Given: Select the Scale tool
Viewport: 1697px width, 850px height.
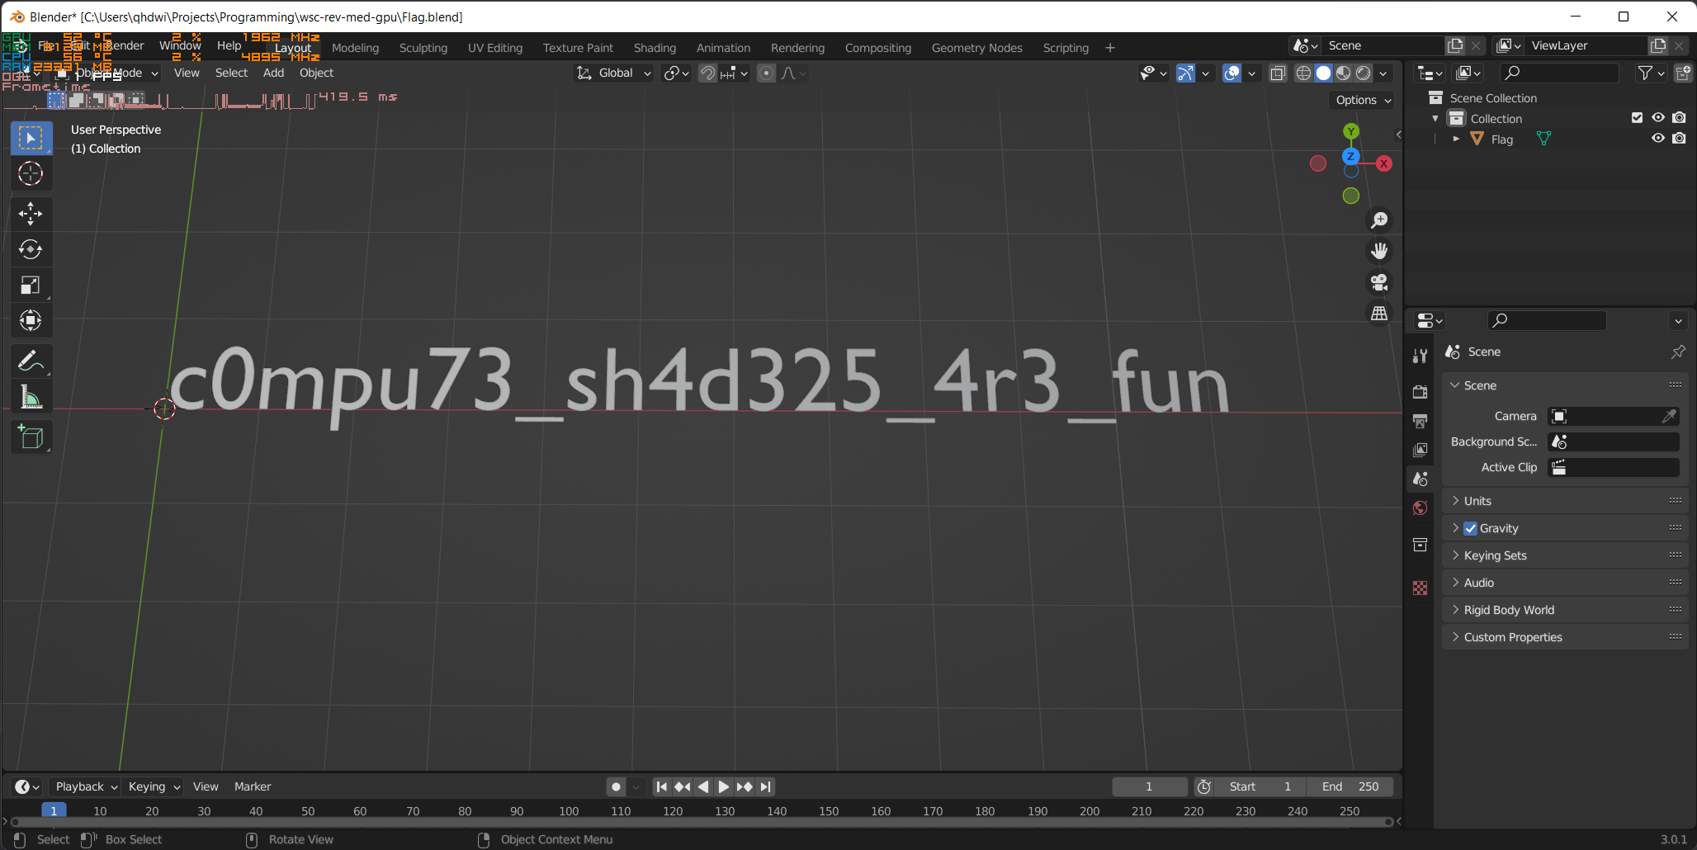Looking at the screenshot, I should (x=31, y=285).
